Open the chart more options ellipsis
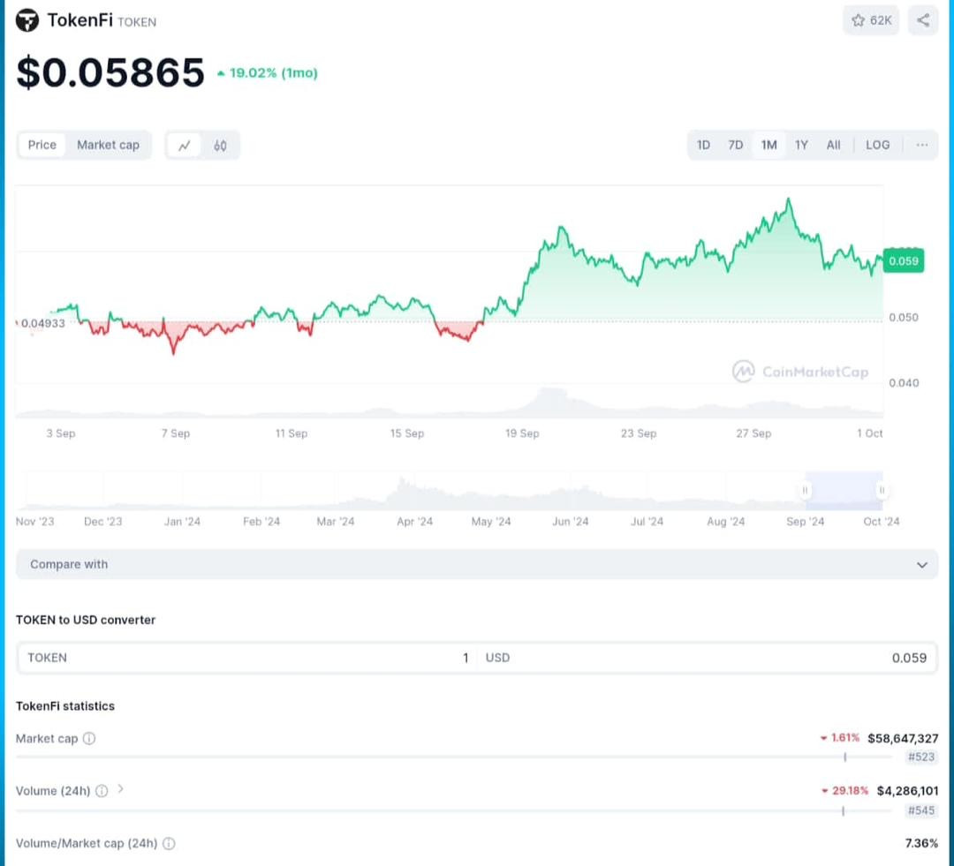This screenshot has width=954, height=866. pos(921,145)
